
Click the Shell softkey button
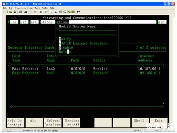tap(140, 123)
